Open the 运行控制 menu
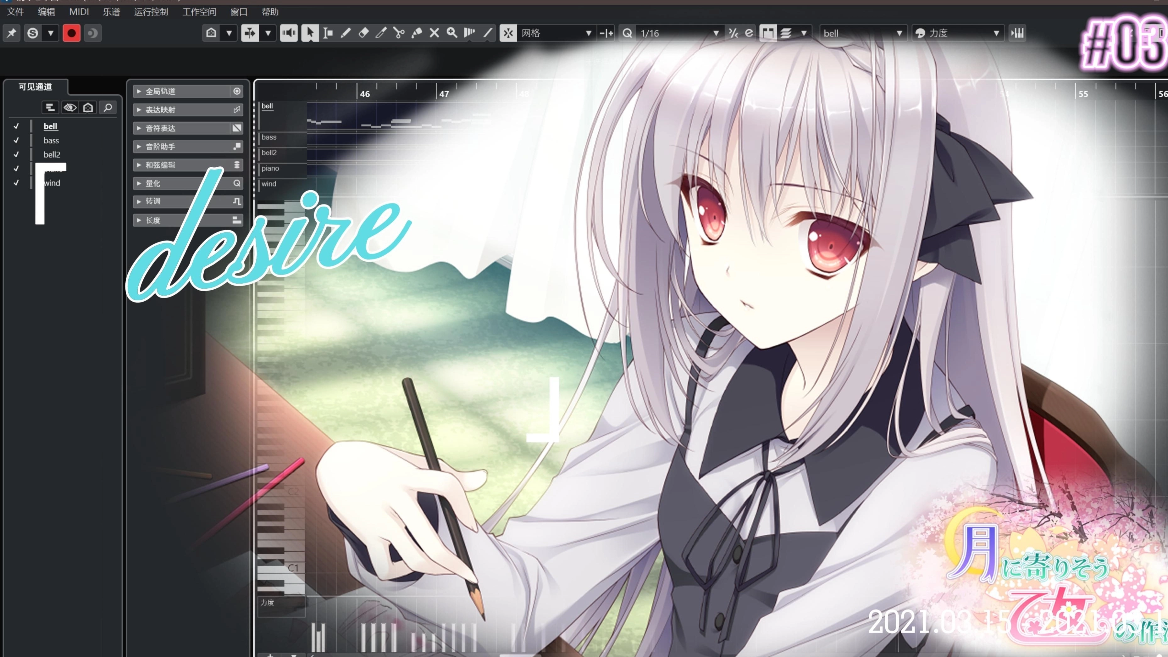 [x=151, y=12]
